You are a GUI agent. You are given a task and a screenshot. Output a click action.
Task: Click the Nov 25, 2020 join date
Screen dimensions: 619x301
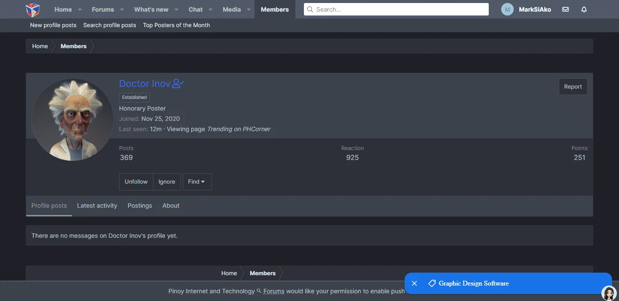pyautogui.click(x=161, y=119)
